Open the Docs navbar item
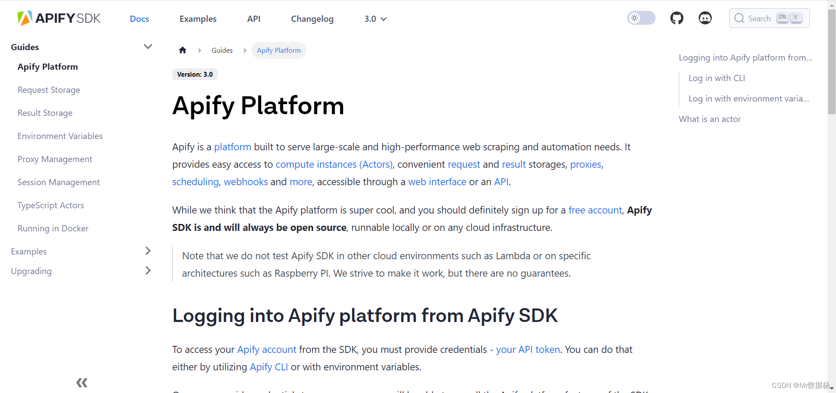This screenshot has height=393, width=836. pyautogui.click(x=139, y=19)
